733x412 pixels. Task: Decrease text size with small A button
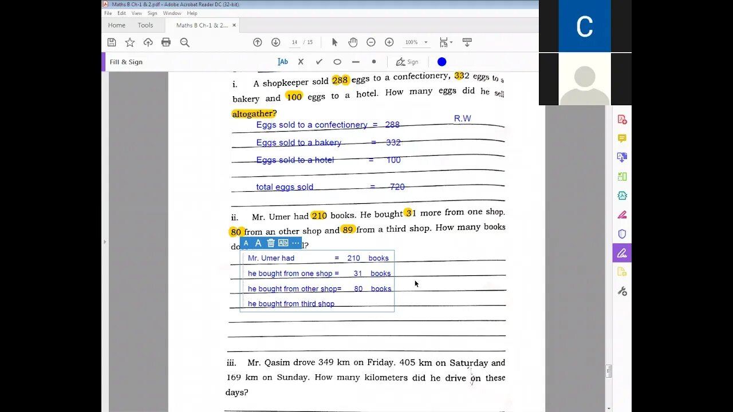(x=246, y=243)
